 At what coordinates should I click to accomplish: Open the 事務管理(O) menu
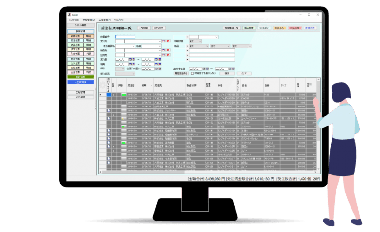[88, 20]
